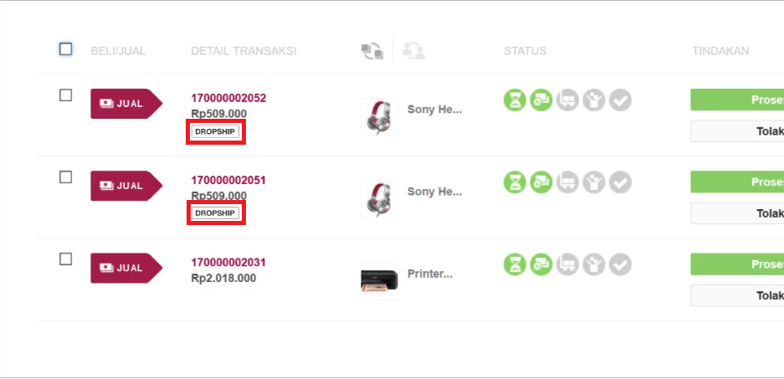Viewport: 784px width, 379px height.
Task: Click the JUAL tag on order 170000002052
Action: point(126,104)
